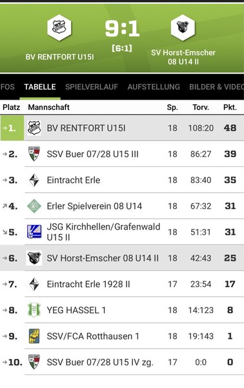
Task: Select SSV Buer 07/28 U15 III logo
Action: 34,154
